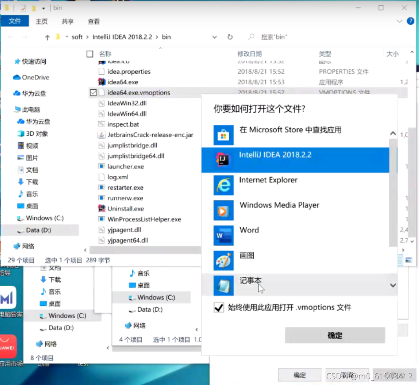Select the yjpagent64.dll file
This screenshot has width=419, height=385.
(x=128, y=240)
